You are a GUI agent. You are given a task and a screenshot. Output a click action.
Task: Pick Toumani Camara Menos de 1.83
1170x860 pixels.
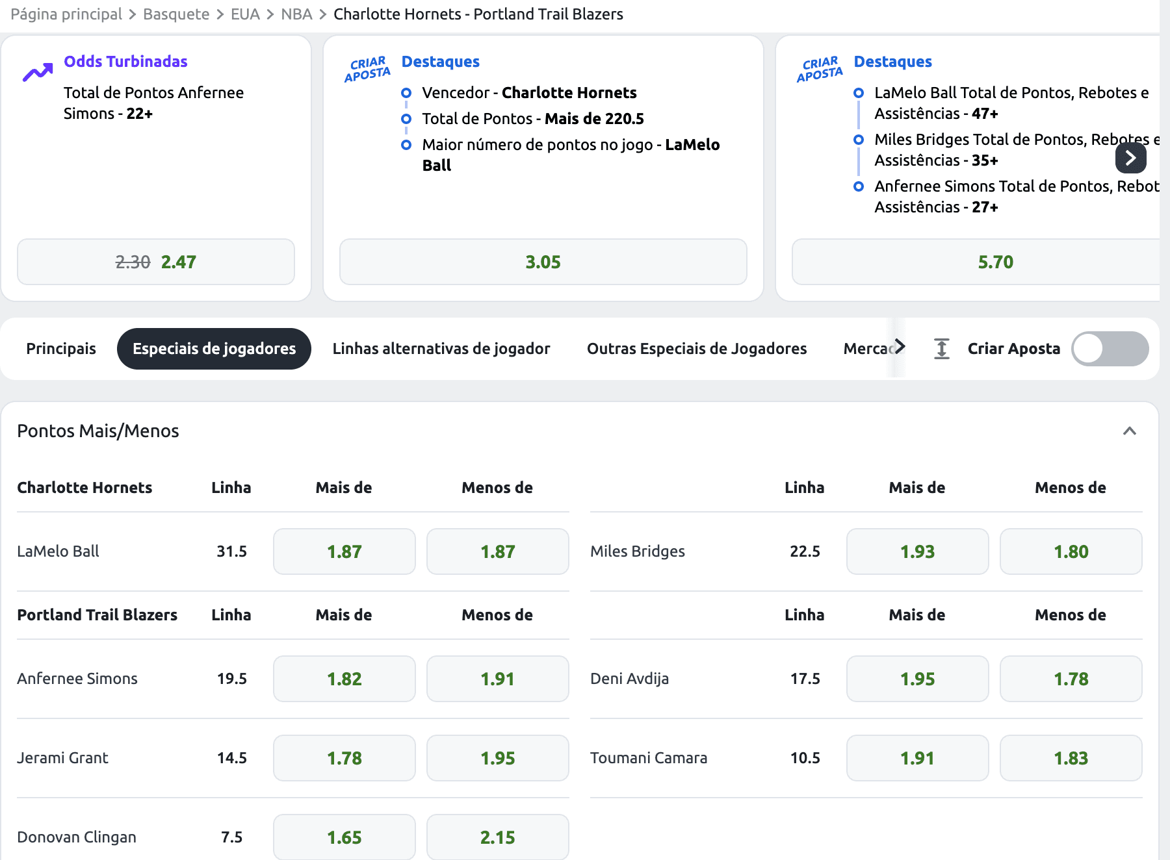coord(1071,758)
